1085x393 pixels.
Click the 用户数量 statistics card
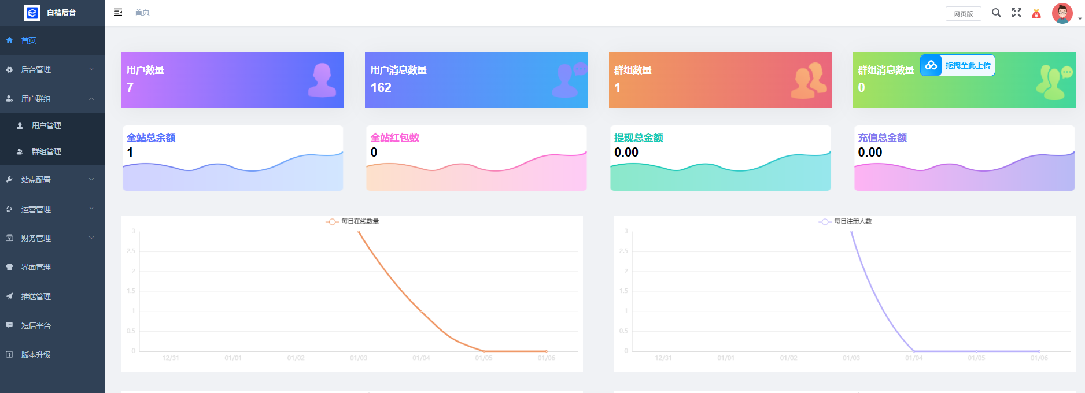[232, 80]
